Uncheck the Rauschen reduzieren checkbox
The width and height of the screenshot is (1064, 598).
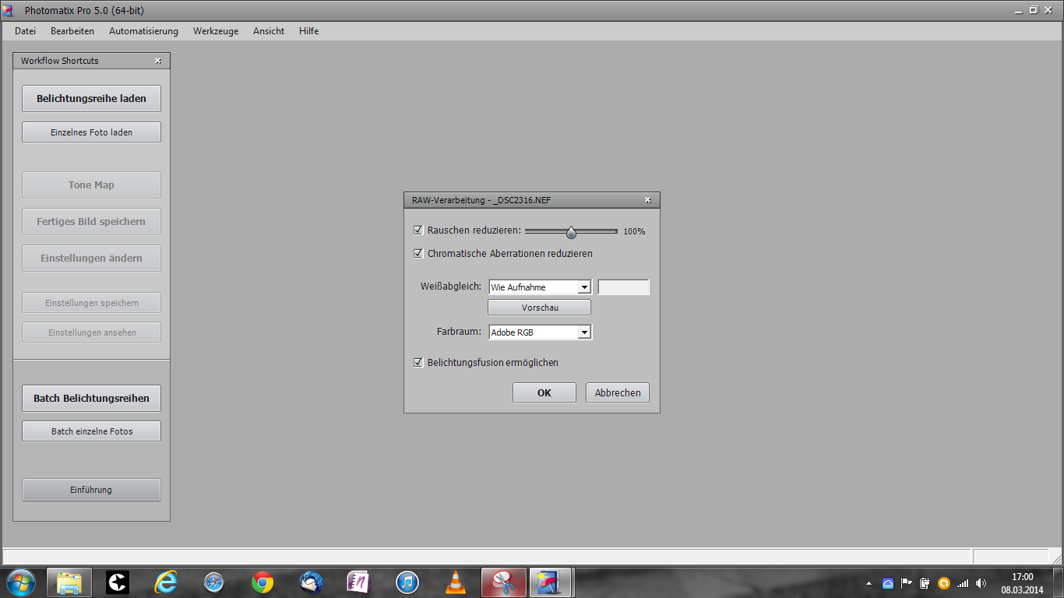point(418,230)
